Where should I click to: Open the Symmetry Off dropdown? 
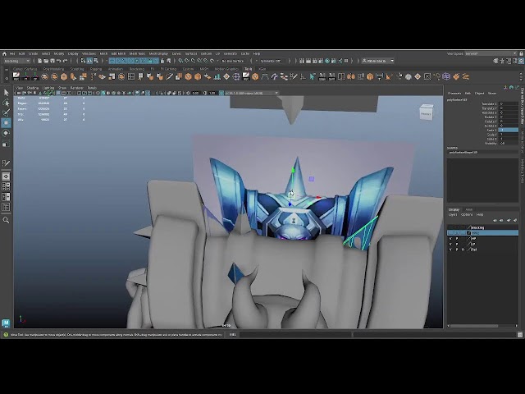coord(273,61)
